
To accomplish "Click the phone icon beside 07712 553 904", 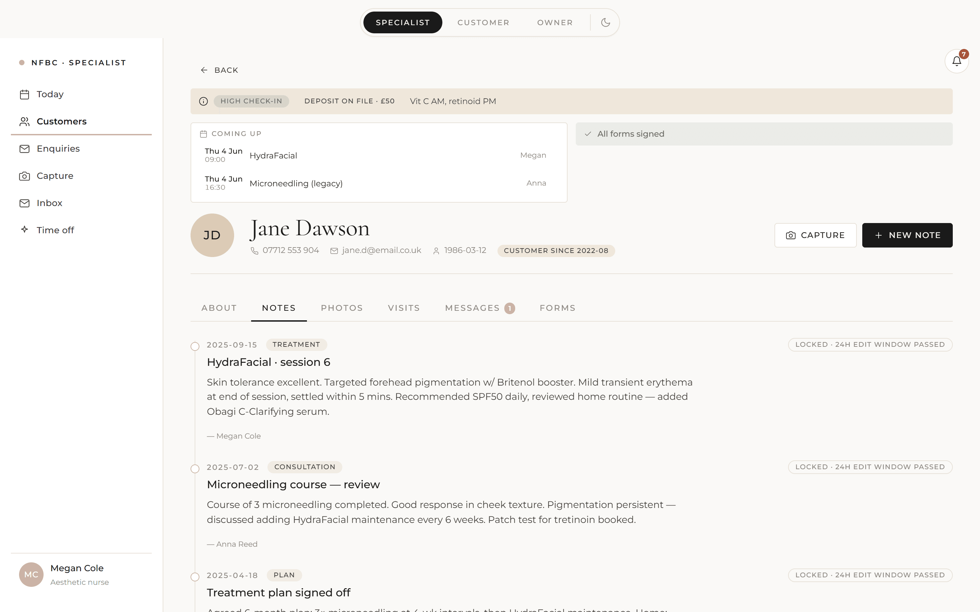I will (x=254, y=251).
